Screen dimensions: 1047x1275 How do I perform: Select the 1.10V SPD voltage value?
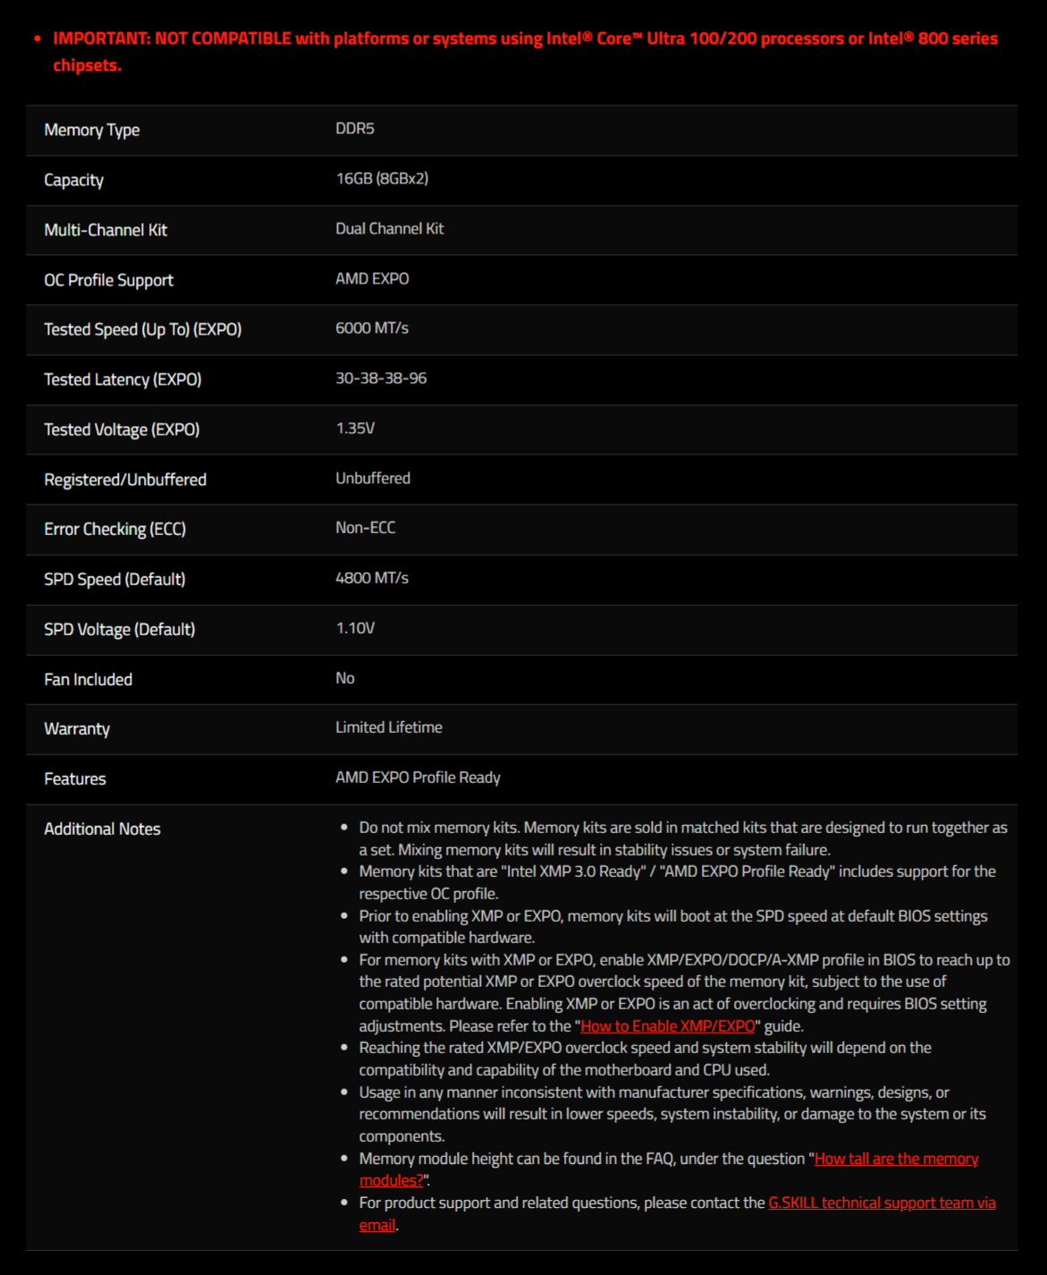pyautogui.click(x=355, y=628)
